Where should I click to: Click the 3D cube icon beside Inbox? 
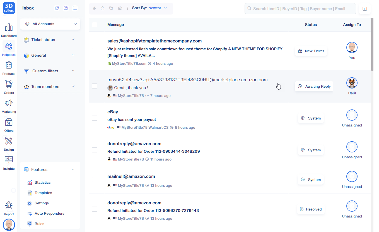[66, 8]
